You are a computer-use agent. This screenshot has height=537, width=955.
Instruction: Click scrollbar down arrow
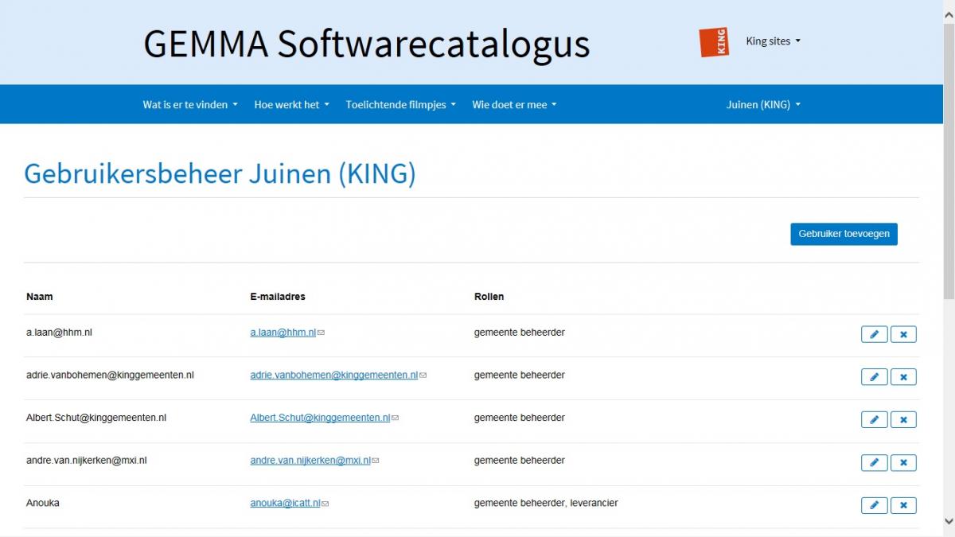pyautogui.click(x=949, y=521)
